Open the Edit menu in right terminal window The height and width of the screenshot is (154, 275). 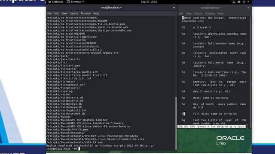[181, 13]
